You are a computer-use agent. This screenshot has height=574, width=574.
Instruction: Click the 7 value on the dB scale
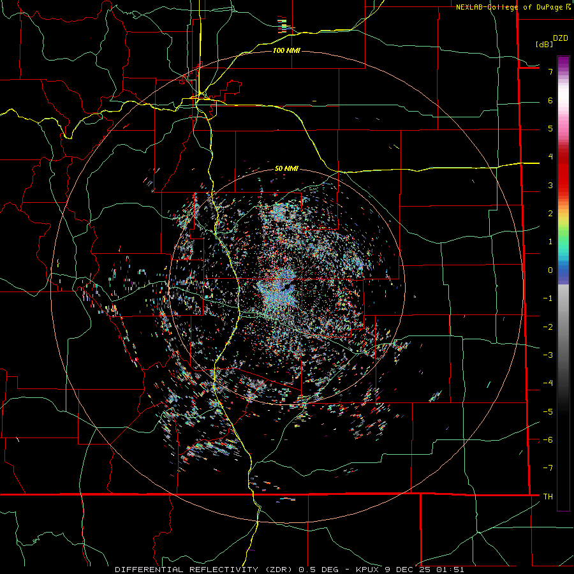pos(550,71)
